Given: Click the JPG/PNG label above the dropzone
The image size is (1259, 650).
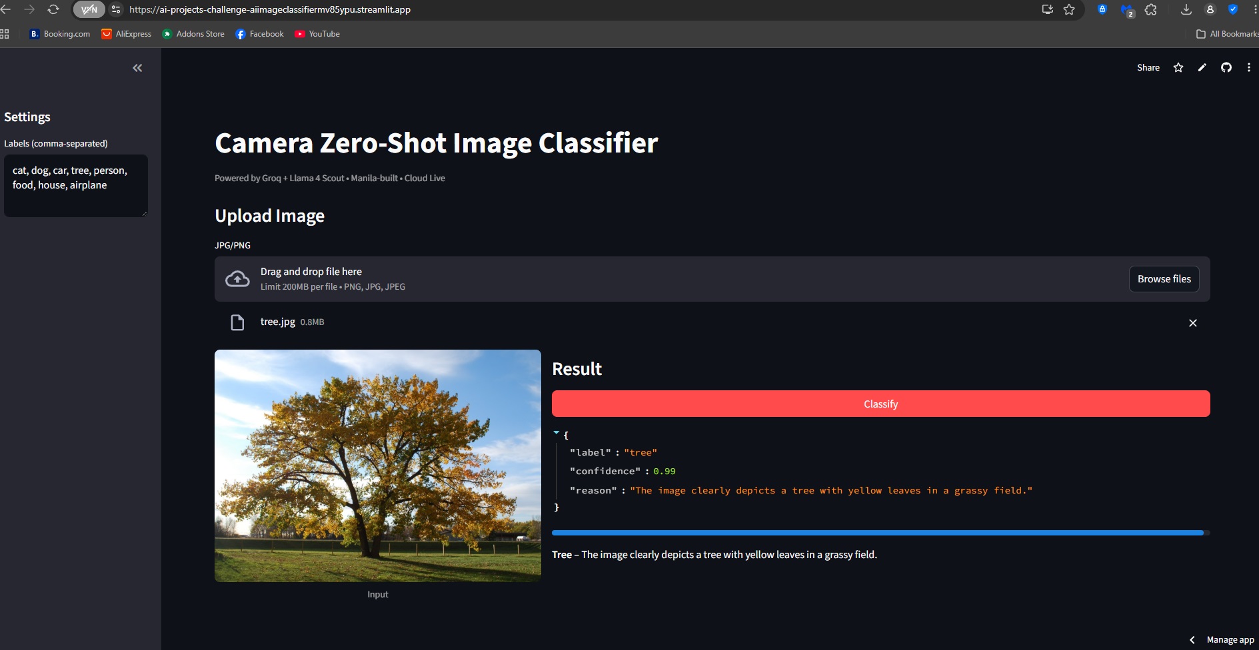Looking at the screenshot, I should [233, 246].
